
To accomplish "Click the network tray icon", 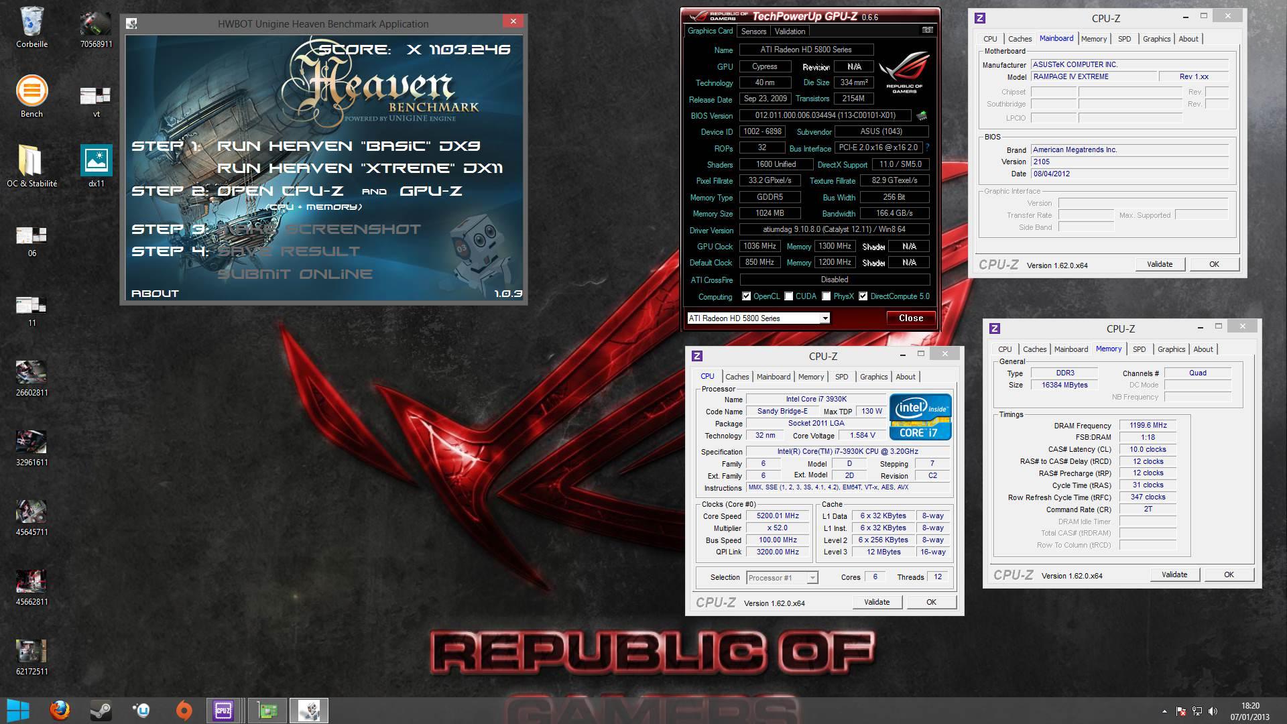I will 1197,711.
